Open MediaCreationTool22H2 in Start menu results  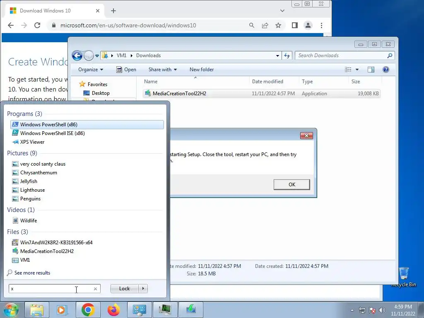click(x=43, y=251)
